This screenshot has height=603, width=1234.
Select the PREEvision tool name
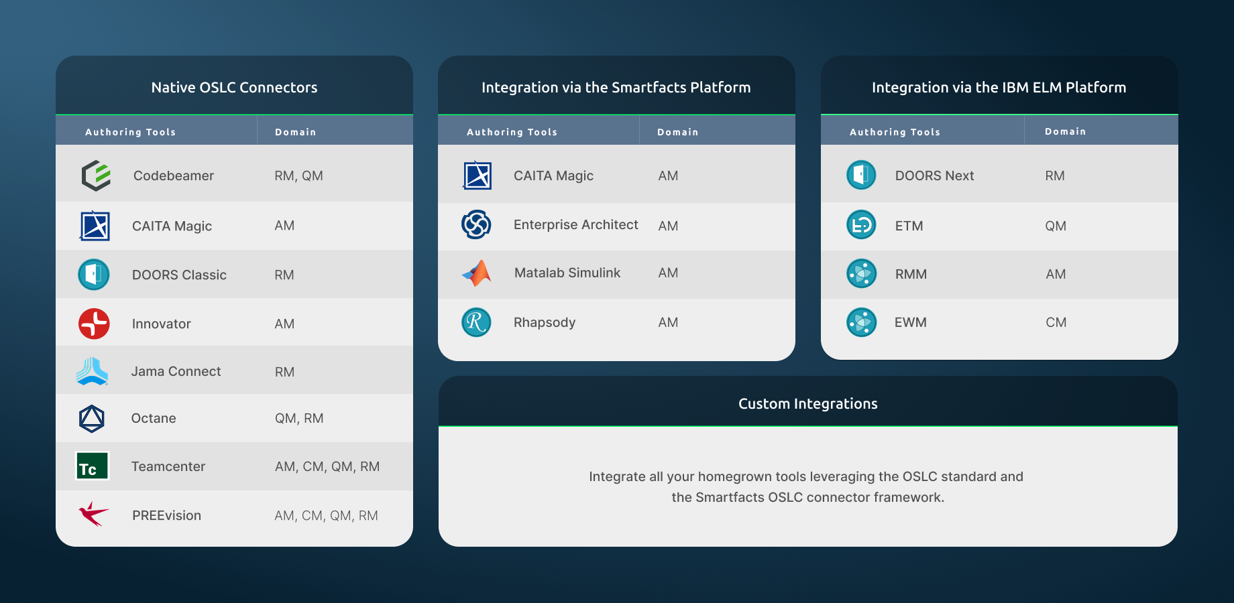[166, 515]
